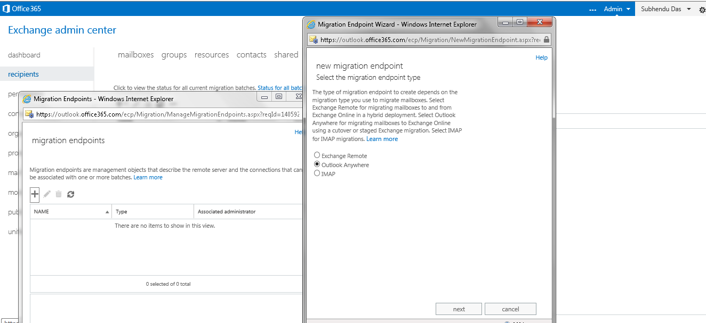Image resolution: width=706 pixels, height=323 pixels.
Task: Maximize the Migration Endpoint Wizard window
Action: (520, 22)
